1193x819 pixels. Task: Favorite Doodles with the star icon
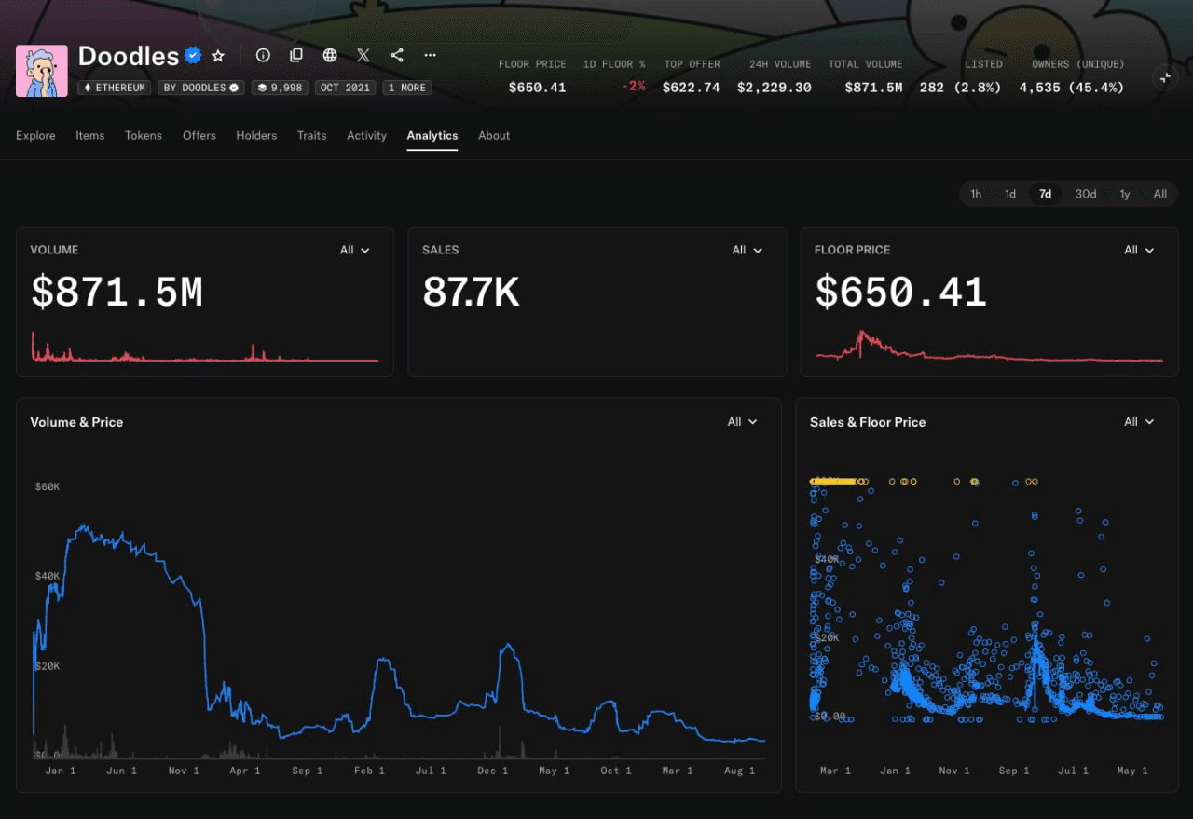tap(218, 56)
